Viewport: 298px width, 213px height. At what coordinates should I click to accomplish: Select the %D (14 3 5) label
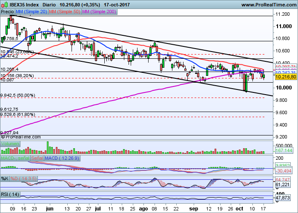tap(23, 178)
